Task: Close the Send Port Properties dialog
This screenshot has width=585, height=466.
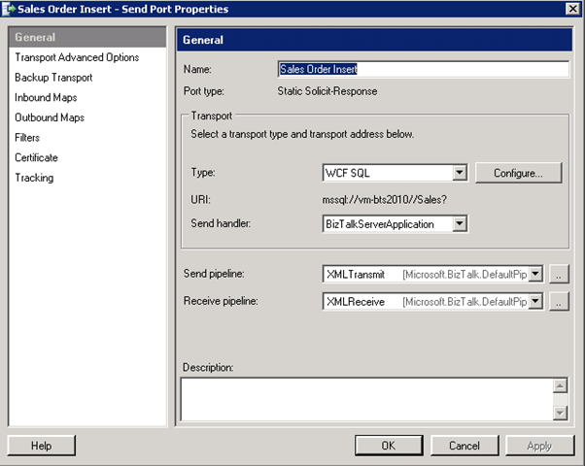Action: tap(572, 9)
